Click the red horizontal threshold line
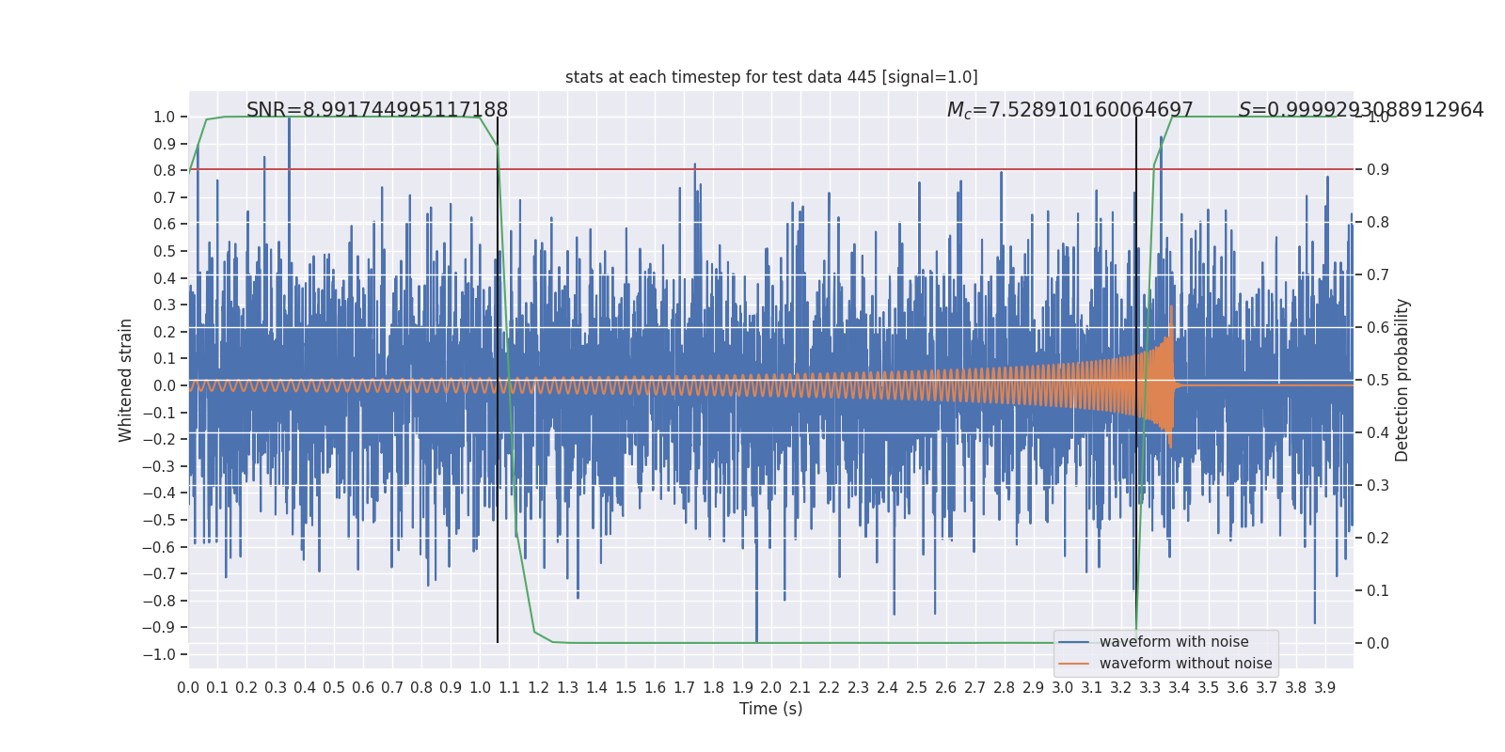 pyautogui.click(x=771, y=169)
